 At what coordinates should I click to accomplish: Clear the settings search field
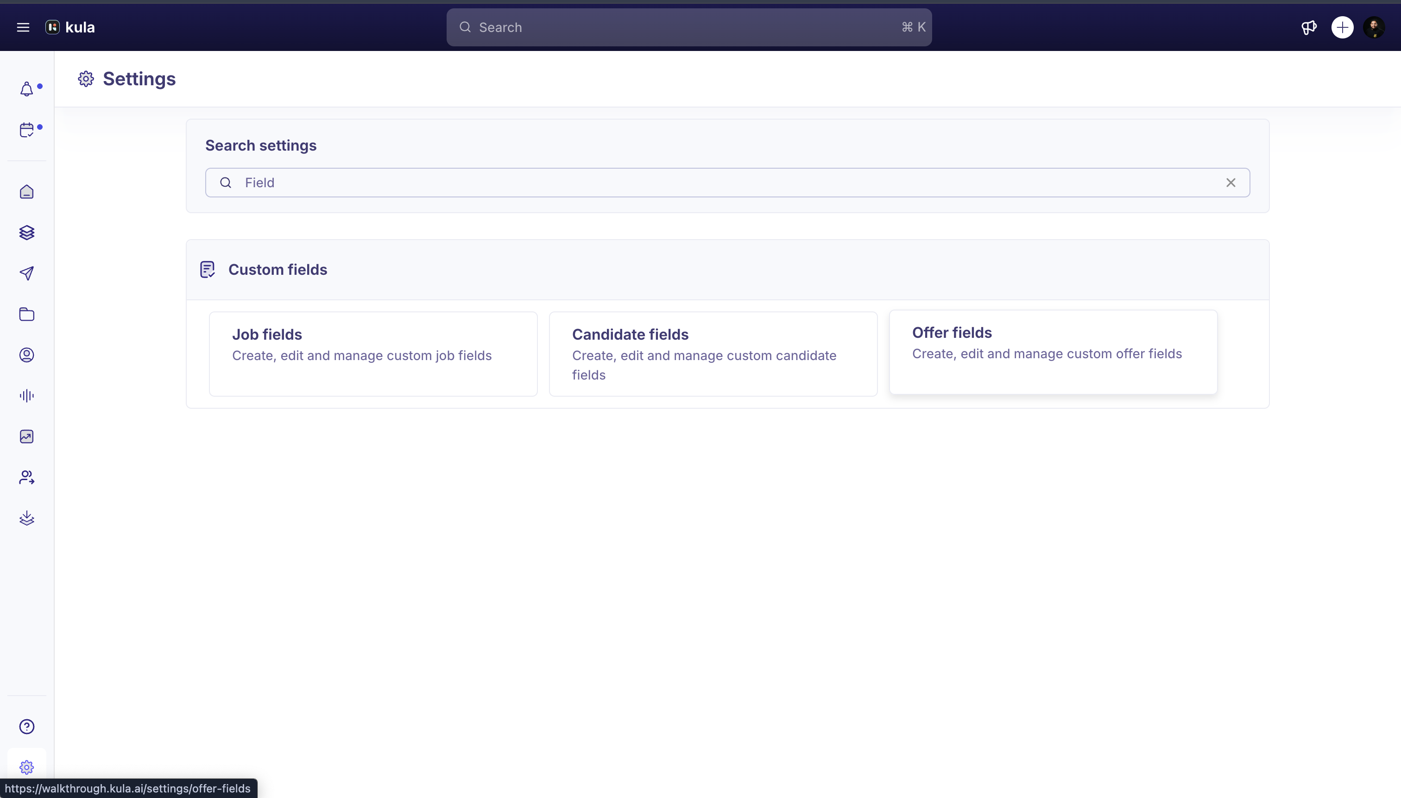(x=1231, y=183)
